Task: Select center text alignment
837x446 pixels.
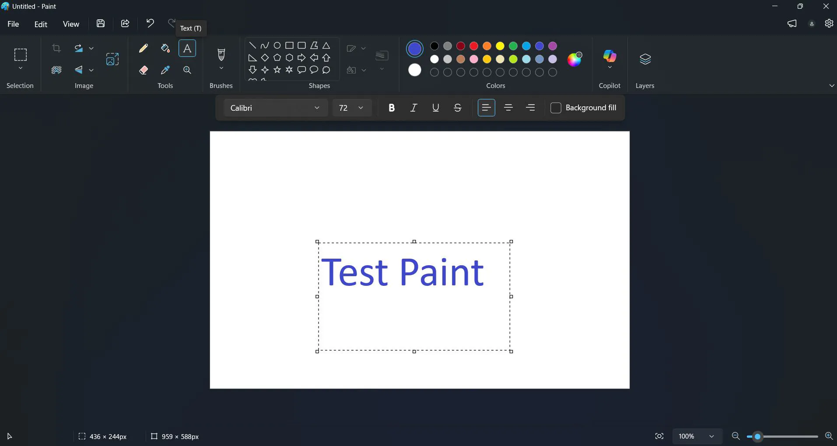Action: tap(509, 108)
